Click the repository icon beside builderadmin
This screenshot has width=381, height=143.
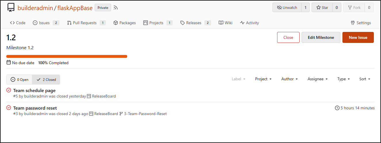coord(11,7)
